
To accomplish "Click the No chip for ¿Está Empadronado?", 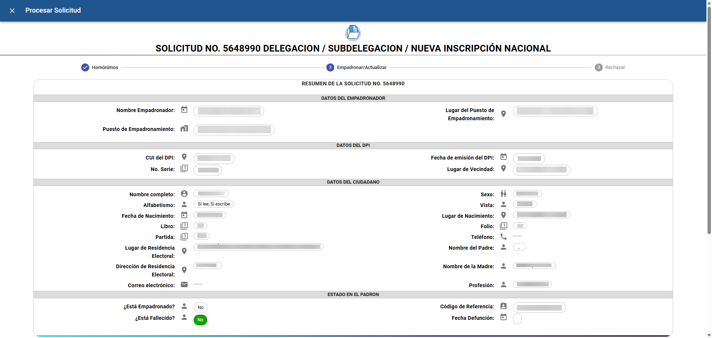I will (x=201, y=308).
